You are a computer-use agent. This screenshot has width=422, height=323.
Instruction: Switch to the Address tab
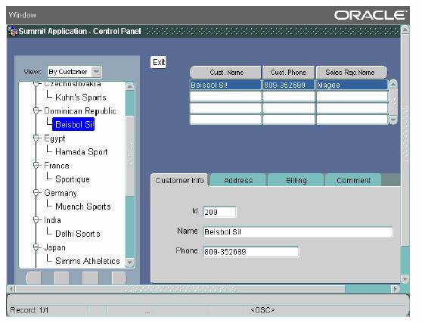click(x=238, y=180)
